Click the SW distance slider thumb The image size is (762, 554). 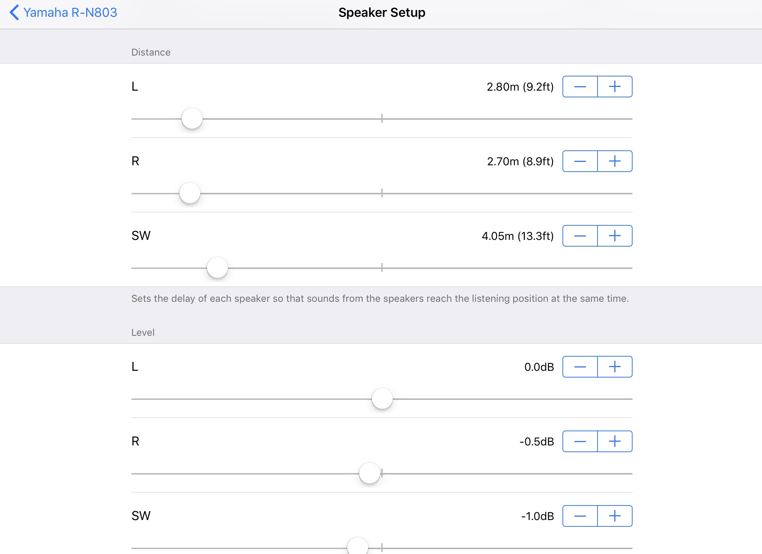point(217,268)
